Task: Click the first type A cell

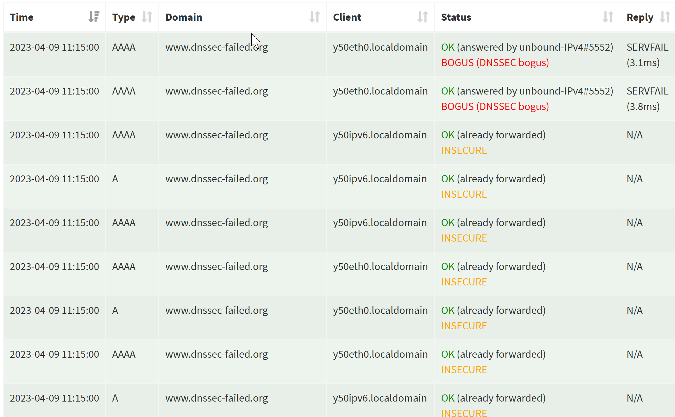Action: point(115,179)
